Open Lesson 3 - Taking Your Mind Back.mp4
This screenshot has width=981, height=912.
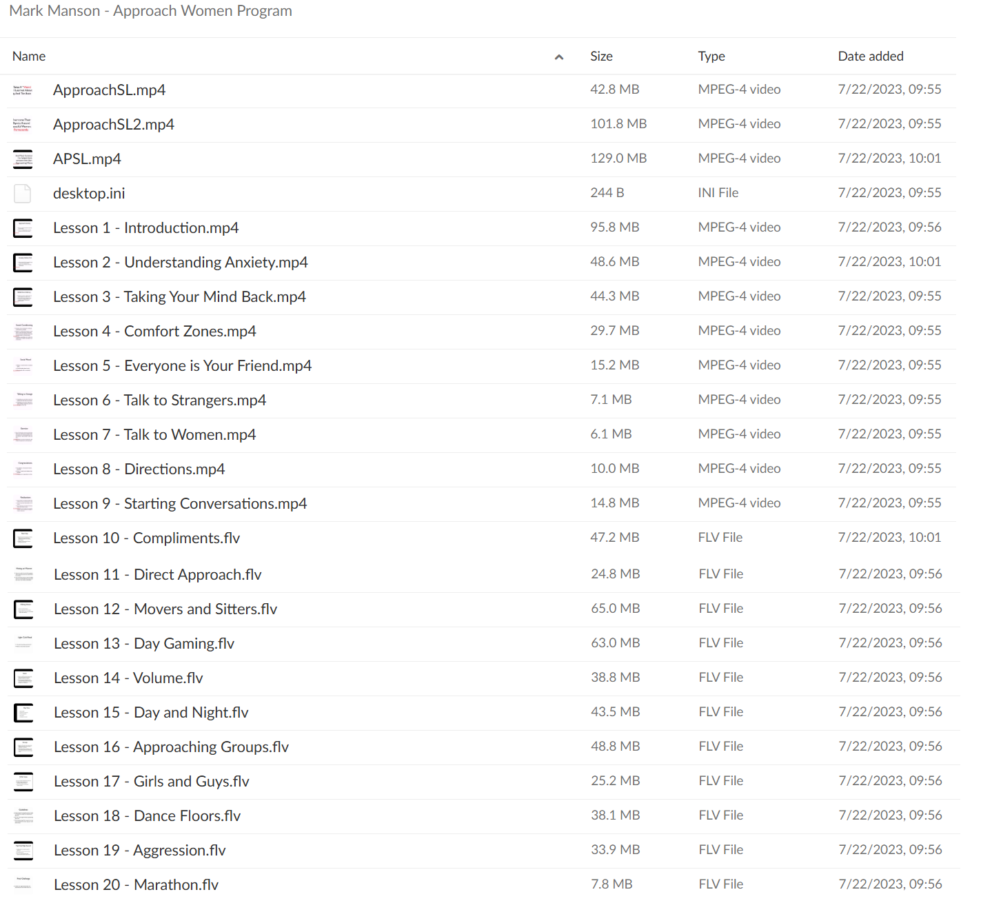coord(179,297)
